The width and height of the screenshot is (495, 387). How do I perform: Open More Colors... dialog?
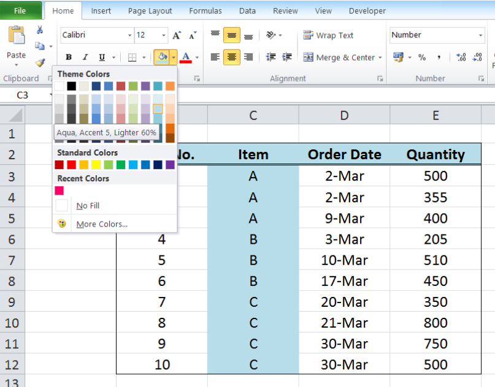click(114, 224)
